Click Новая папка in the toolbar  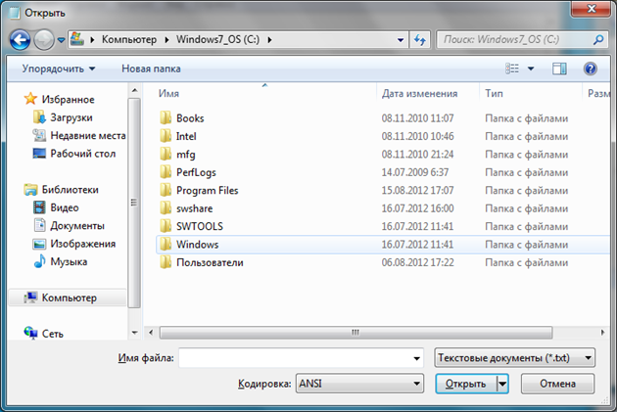[x=150, y=69]
